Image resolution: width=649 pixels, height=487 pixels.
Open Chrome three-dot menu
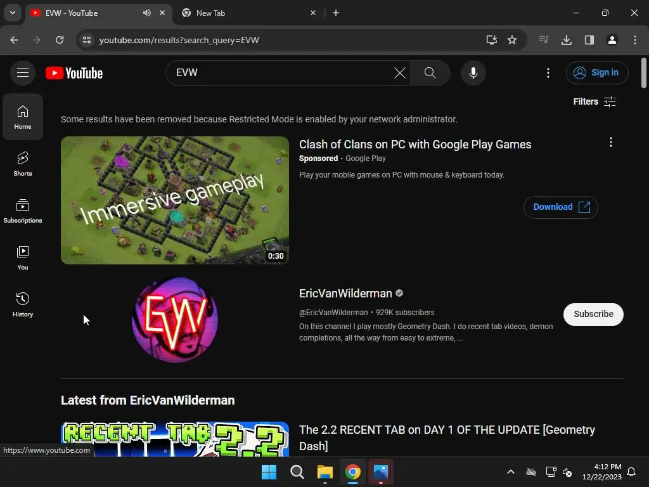pyautogui.click(x=635, y=40)
